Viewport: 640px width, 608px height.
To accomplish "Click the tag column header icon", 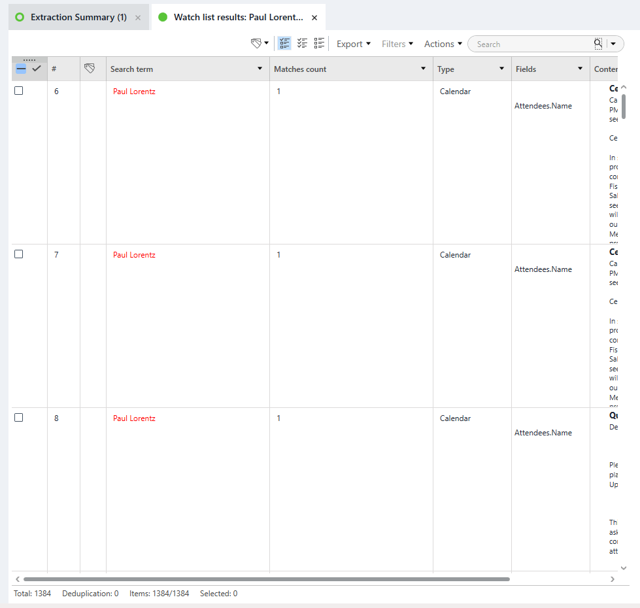I will point(90,69).
